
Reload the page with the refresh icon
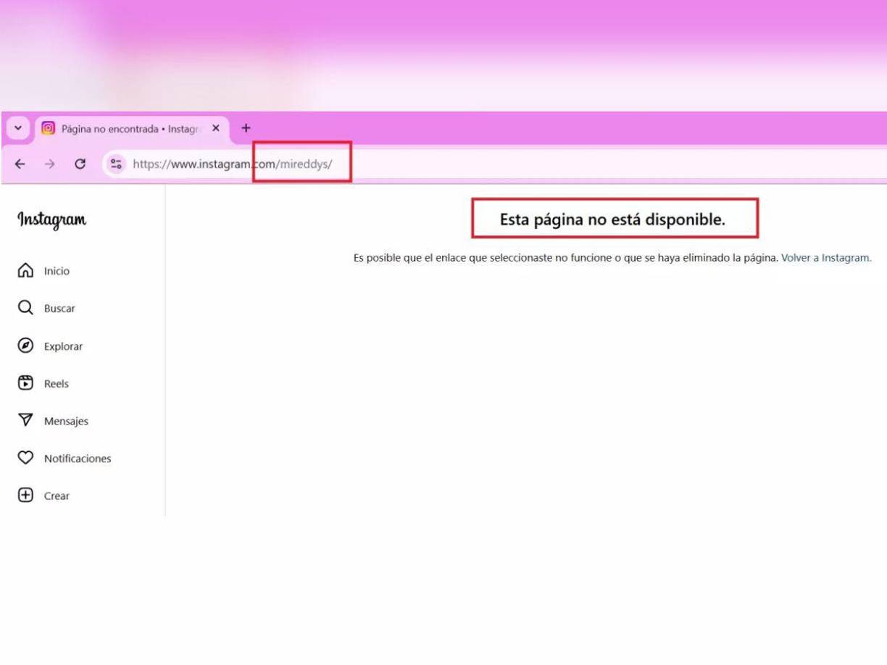click(80, 164)
